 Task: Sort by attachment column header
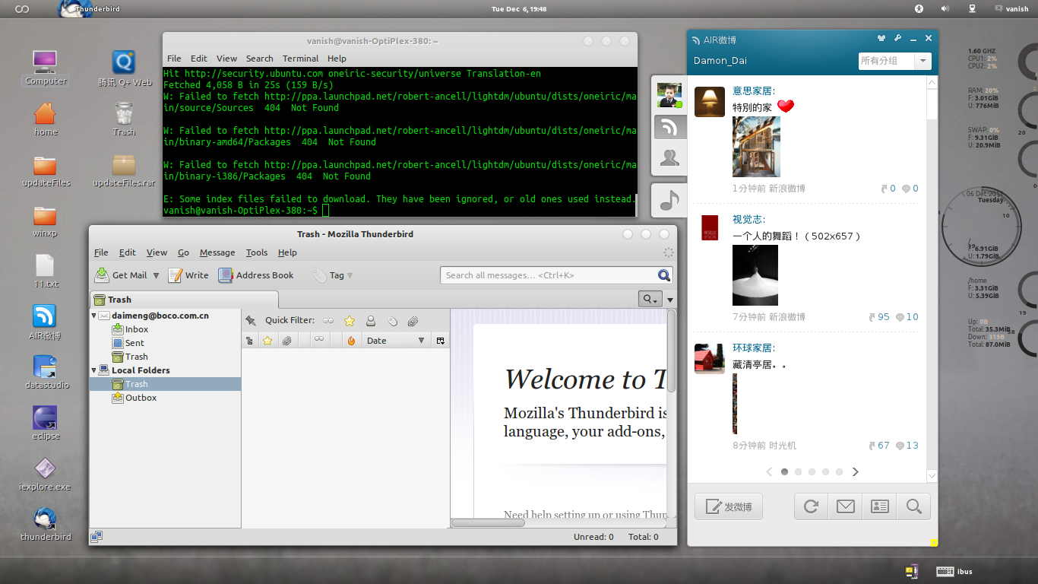286,341
